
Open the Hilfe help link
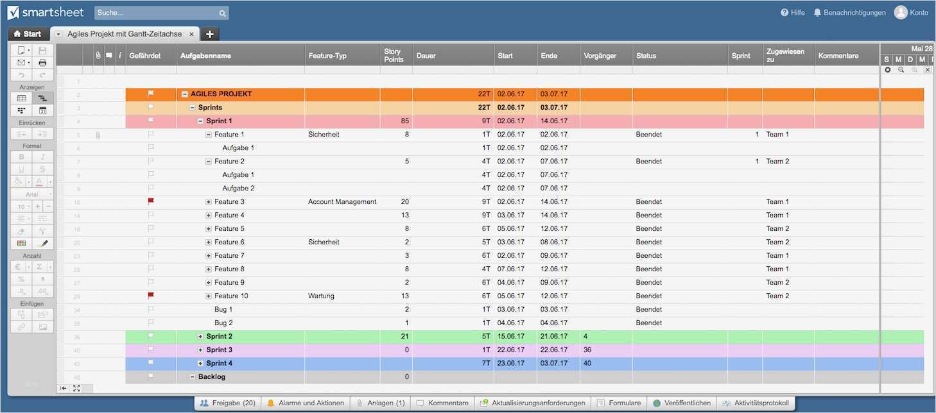[x=793, y=13]
